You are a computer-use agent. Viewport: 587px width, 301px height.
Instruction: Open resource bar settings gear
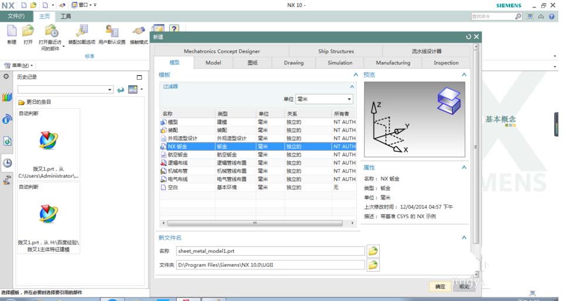(x=6, y=76)
